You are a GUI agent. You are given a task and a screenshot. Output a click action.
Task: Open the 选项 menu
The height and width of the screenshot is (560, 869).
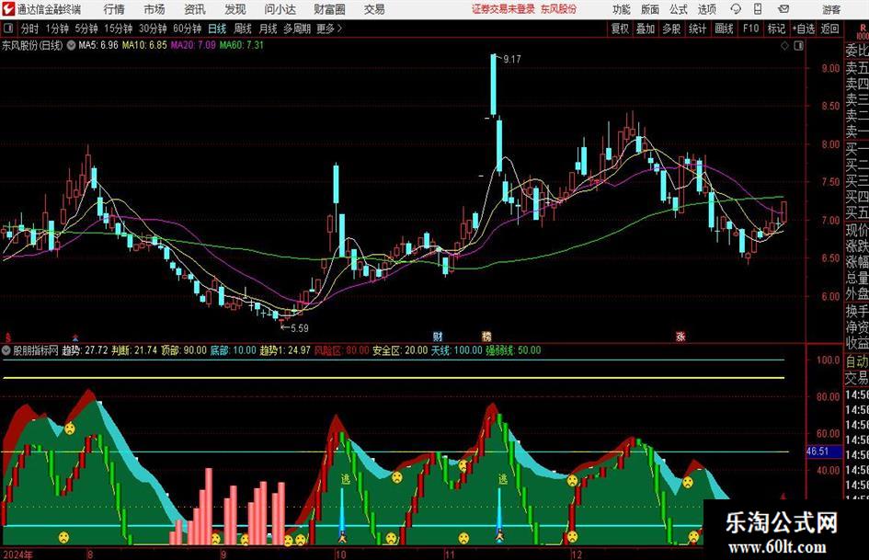point(706,9)
